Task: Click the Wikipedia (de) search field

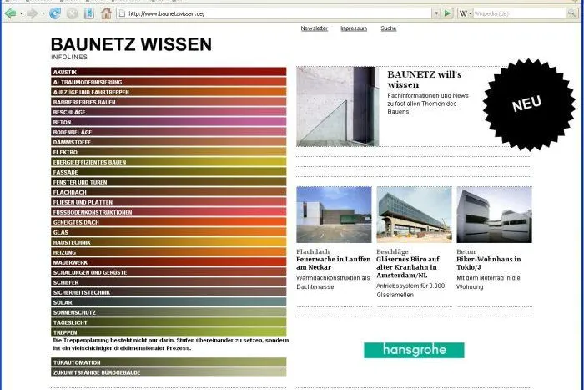Action: [519, 13]
